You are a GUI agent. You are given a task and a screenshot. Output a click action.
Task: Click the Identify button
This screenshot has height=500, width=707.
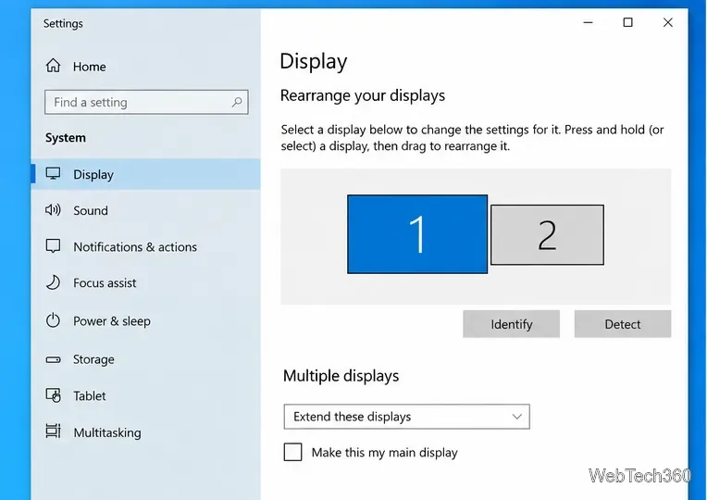512,323
